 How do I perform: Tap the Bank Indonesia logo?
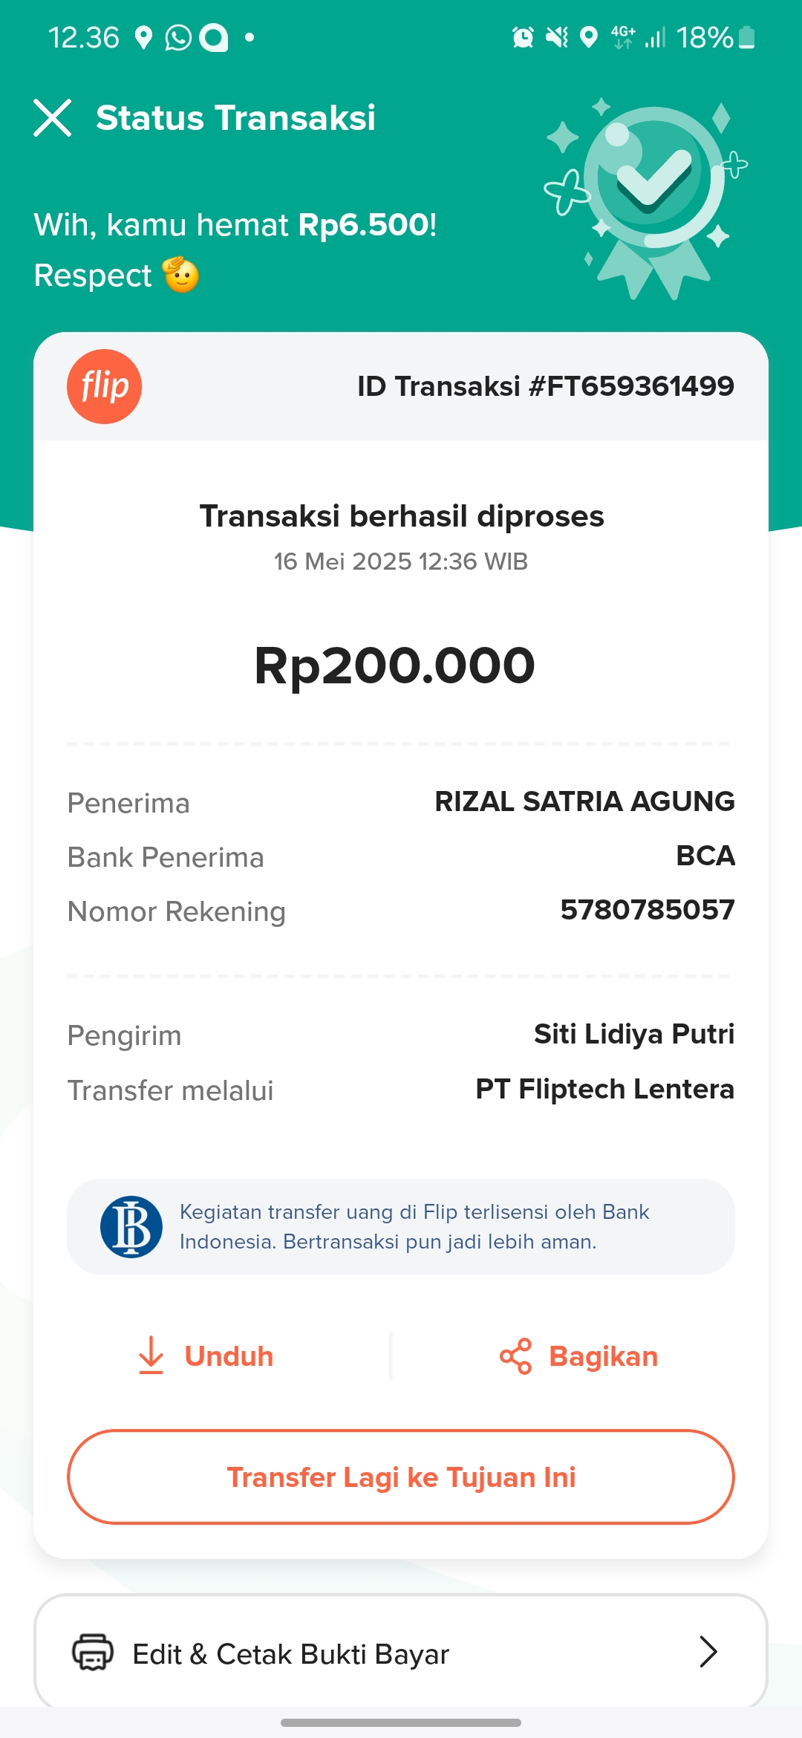[x=131, y=1227]
